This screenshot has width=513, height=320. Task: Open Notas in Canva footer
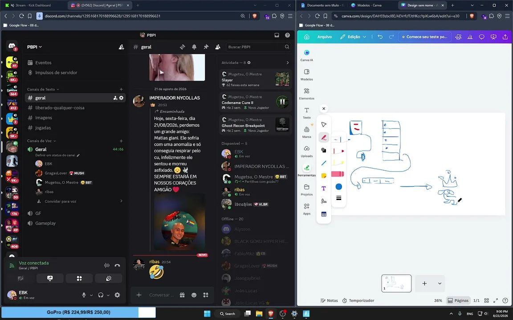(329, 300)
